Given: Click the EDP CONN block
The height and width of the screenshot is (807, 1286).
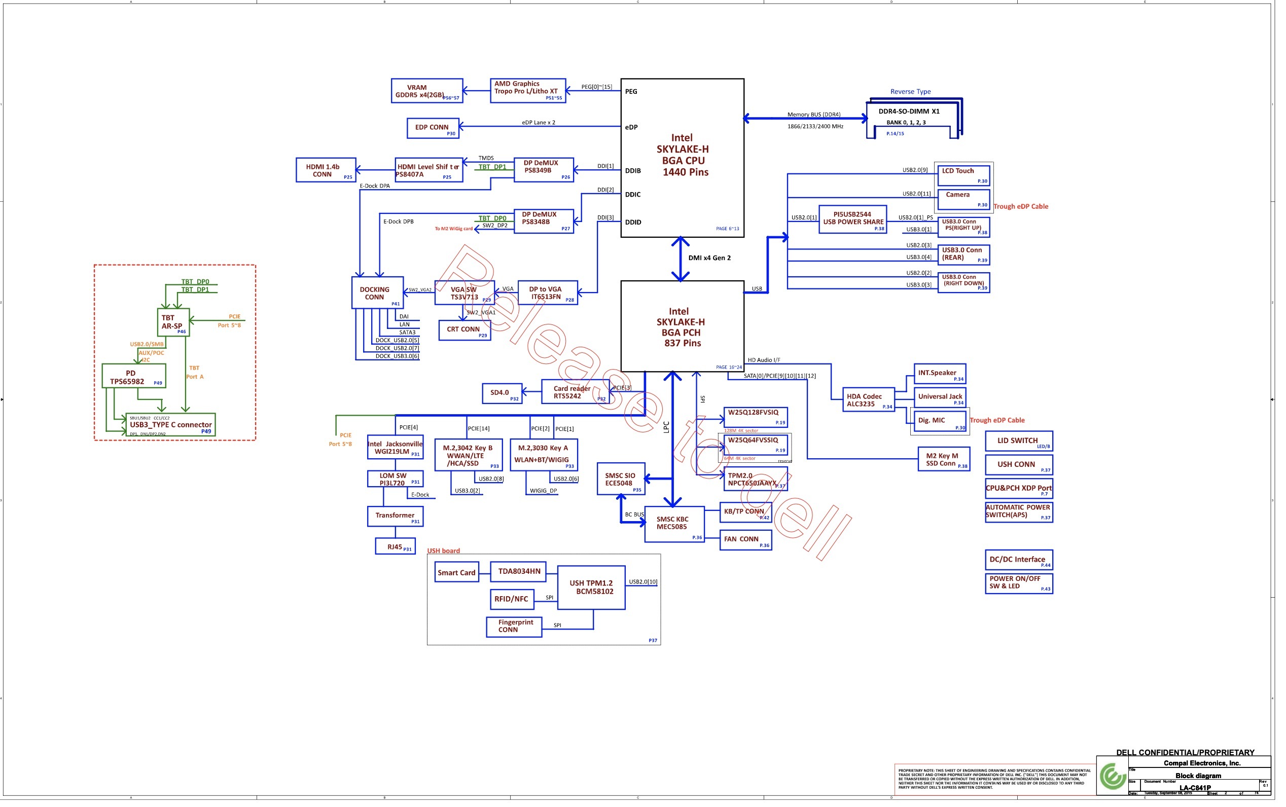Looking at the screenshot, I should coord(433,128).
